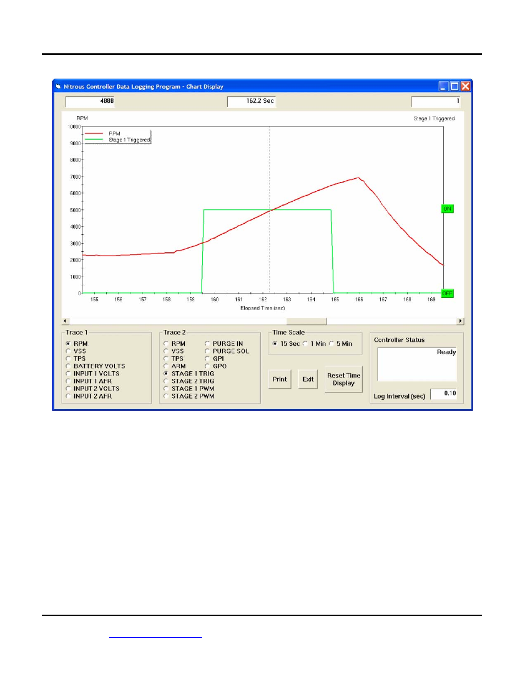This screenshot has height=679, width=525.
Task: Close the Chart Display window
Action: point(466,86)
